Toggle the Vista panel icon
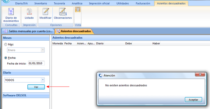 (x=78, y=10)
